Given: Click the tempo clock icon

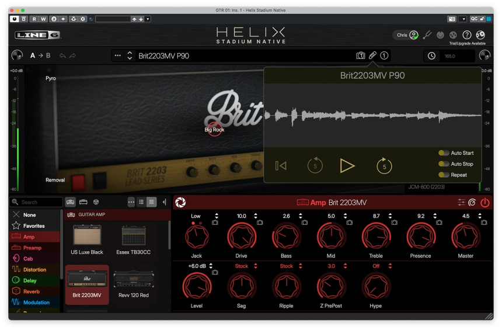Looking at the screenshot, I should coord(431,55).
